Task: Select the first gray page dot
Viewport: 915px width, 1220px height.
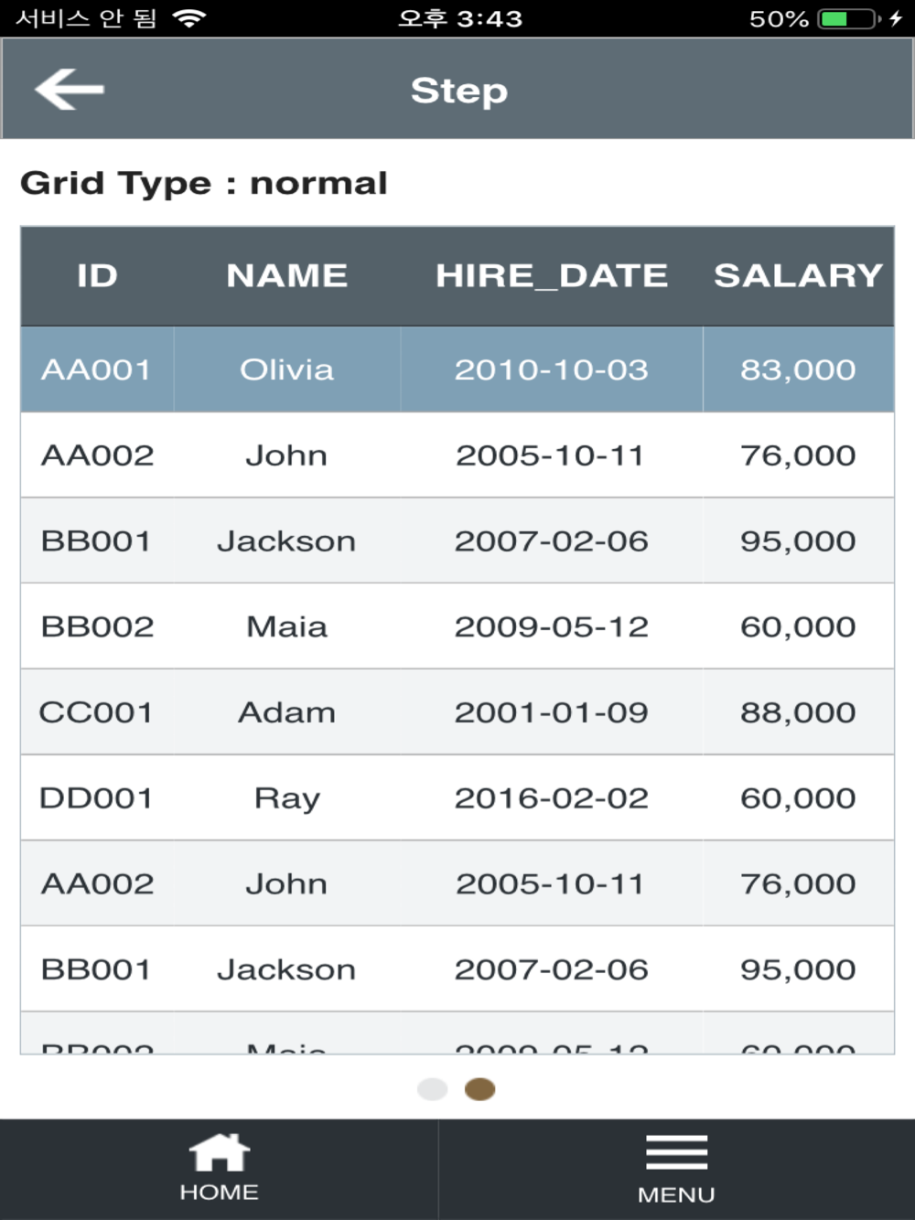Action: point(432,1089)
